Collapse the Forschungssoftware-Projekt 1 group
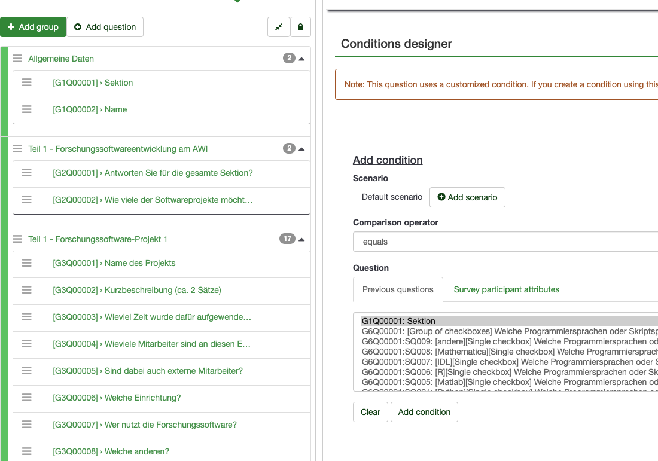The height and width of the screenshot is (461, 658). tap(301, 239)
